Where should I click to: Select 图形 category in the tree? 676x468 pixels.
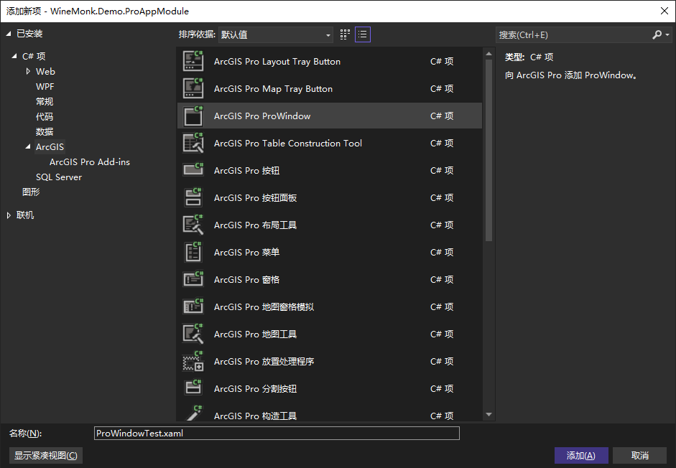pyautogui.click(x=31, y=192)
